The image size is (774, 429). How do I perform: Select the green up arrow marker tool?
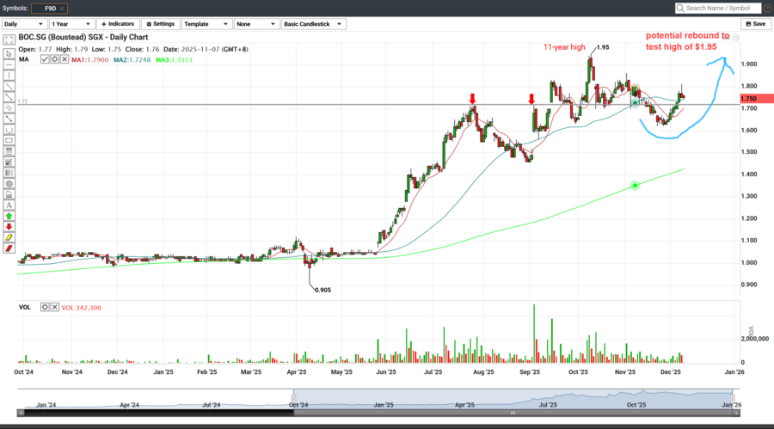point(9,216)
